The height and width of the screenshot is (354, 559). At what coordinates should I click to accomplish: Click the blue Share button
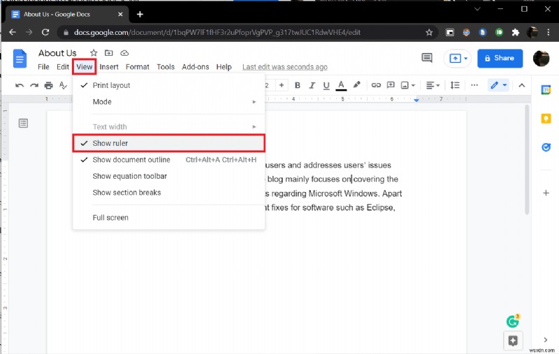[500, 58]
